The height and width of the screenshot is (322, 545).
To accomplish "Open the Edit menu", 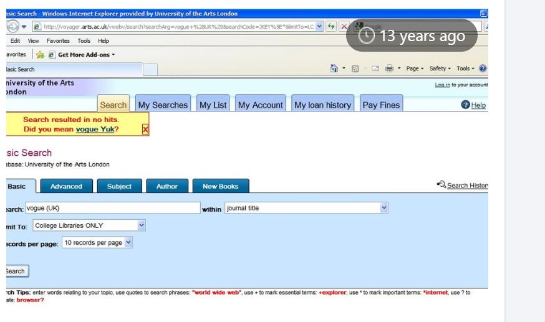I will [15, 41].
